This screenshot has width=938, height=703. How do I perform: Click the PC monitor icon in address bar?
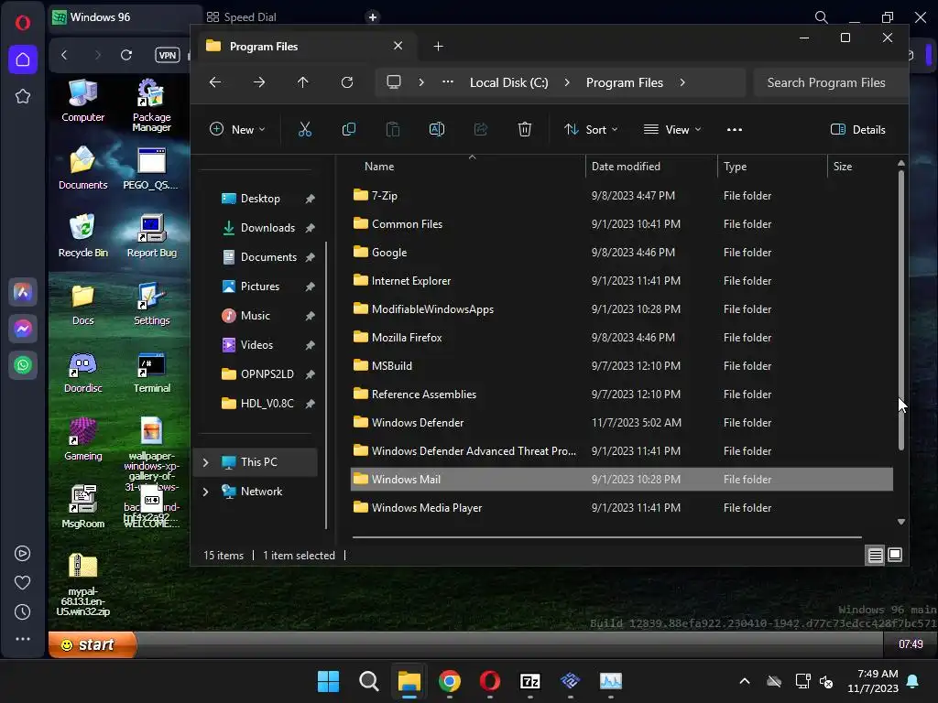394,82
